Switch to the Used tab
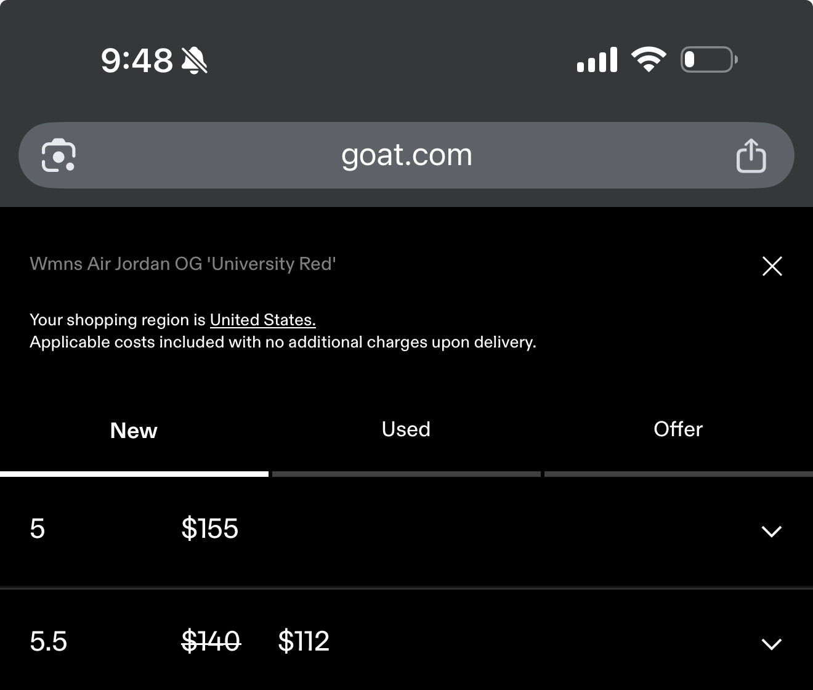The width and height of the screenshot is (813, 690). pos(406,429)
